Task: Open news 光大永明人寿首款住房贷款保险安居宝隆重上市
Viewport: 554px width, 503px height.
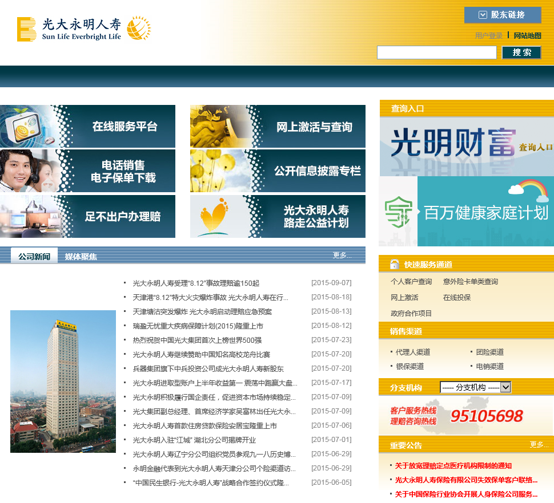Action: coord(205,426)
